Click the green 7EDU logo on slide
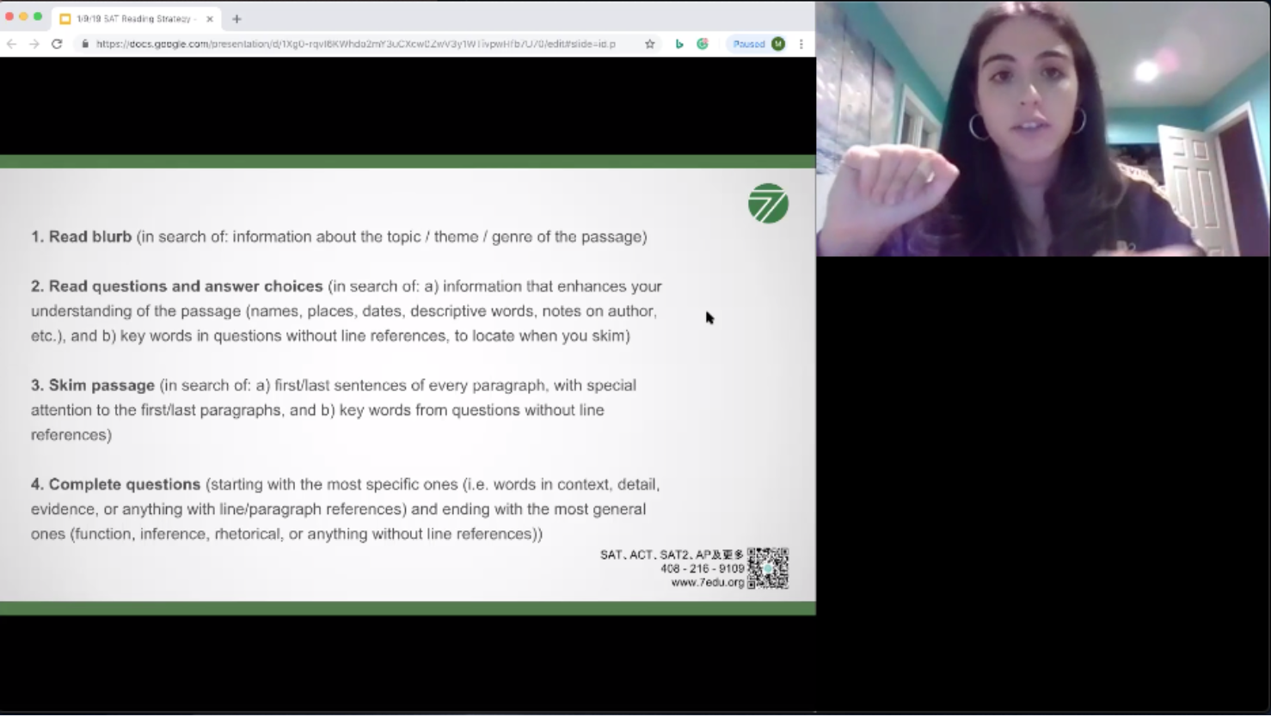 click(x=768, y=204)
